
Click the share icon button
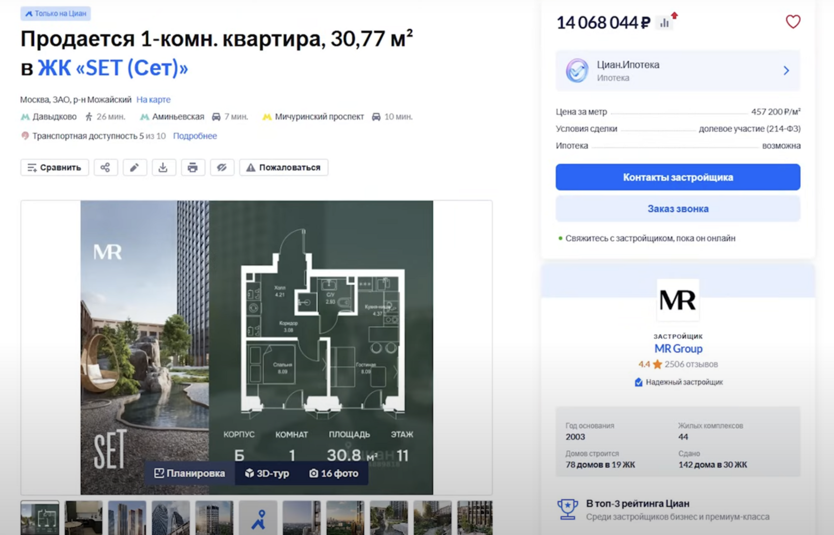click(105, 167)
